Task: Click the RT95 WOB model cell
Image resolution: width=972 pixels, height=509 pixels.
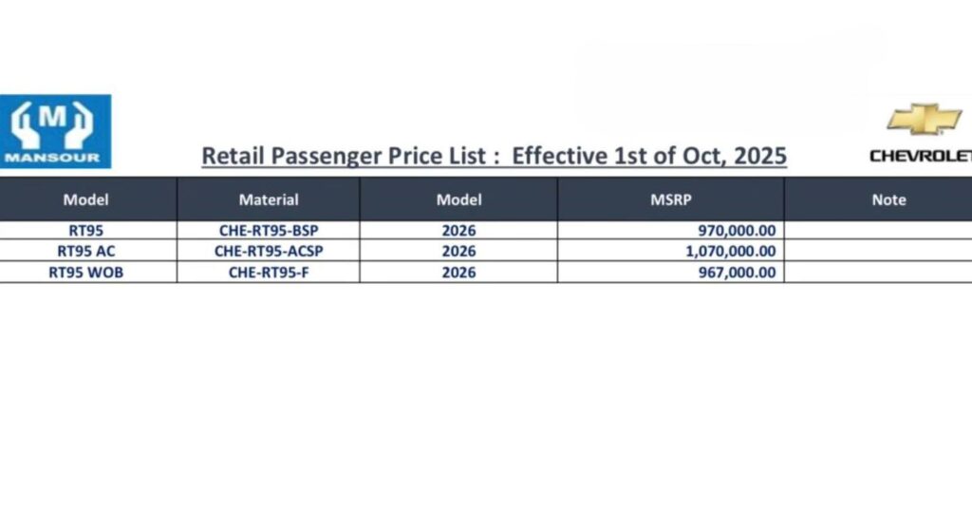Action: click(x=86, y=273)
